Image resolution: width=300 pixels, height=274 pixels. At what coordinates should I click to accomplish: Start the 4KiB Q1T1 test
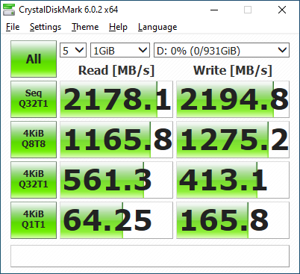coord(34,220)
